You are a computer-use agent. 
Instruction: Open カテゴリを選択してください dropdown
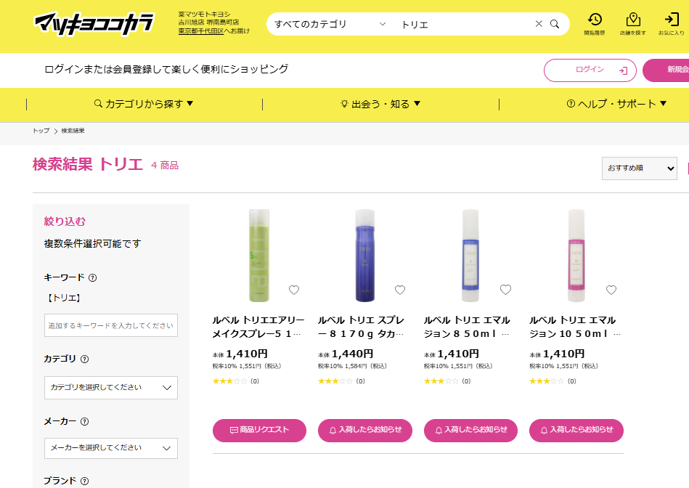tap(111, 388)
